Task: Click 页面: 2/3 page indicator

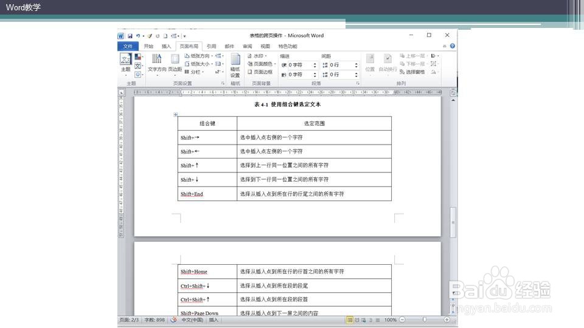Action: 129,320
